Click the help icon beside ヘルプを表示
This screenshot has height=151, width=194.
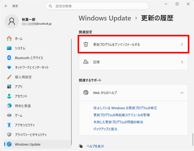[x=81, y=146]
